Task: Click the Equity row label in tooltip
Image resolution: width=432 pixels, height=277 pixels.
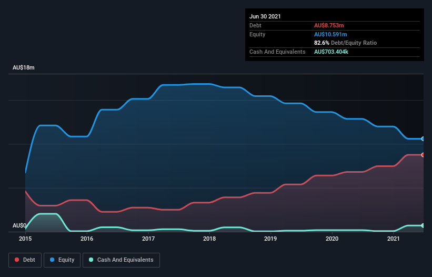Action: [x=257, y=34]
